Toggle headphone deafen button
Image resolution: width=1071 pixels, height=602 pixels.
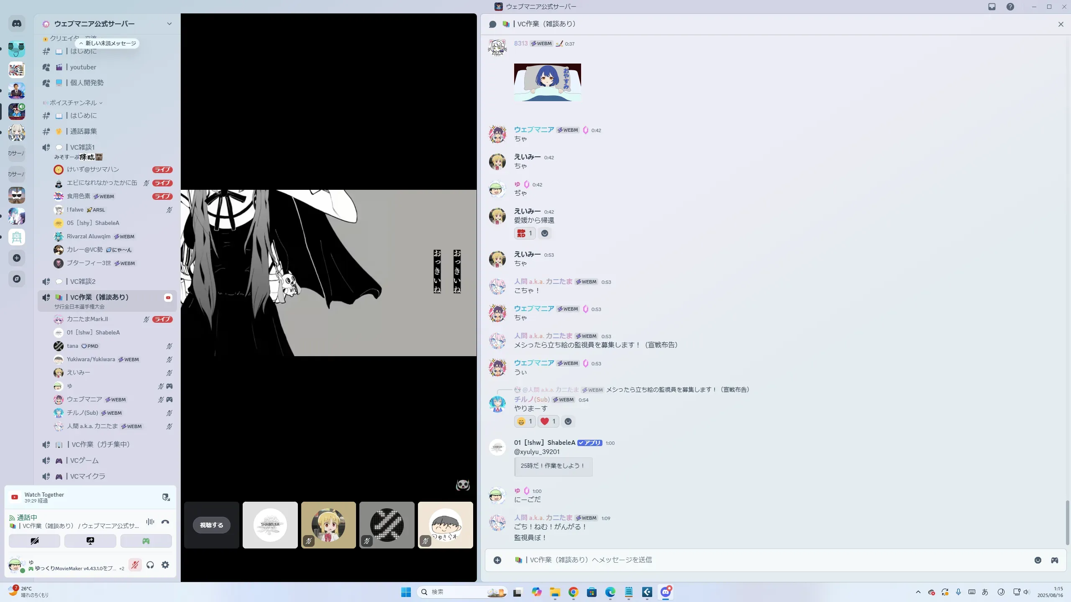coord(150,565)
